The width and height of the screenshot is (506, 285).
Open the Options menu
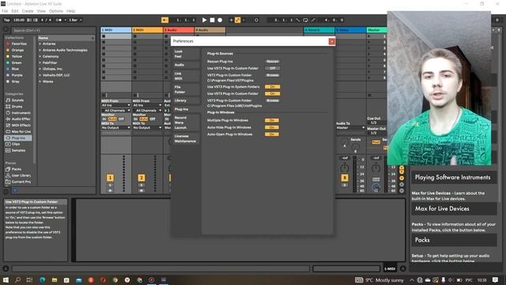56,11
